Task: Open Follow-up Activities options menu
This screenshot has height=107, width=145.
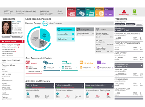Action: coord(83,86)
